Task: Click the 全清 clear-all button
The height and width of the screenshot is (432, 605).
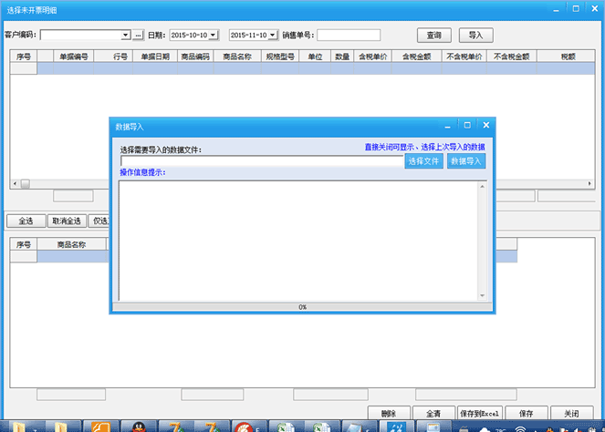Action: click(x=433, y=413)
